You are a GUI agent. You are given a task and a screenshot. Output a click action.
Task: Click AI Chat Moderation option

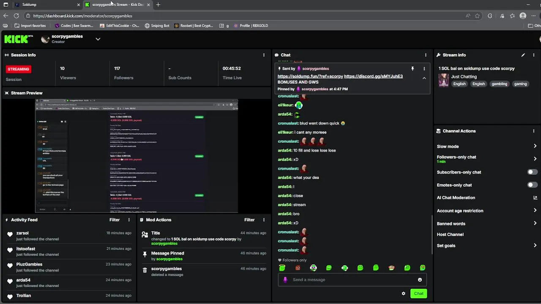coord(456,198)
